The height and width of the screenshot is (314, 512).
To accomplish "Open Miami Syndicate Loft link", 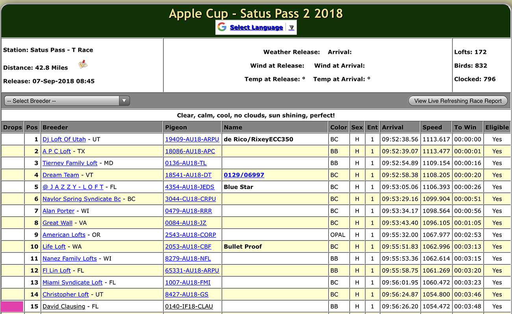I will (72, 283).
